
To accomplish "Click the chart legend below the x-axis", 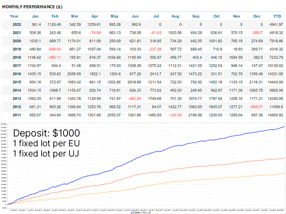I will click(141, 213).
